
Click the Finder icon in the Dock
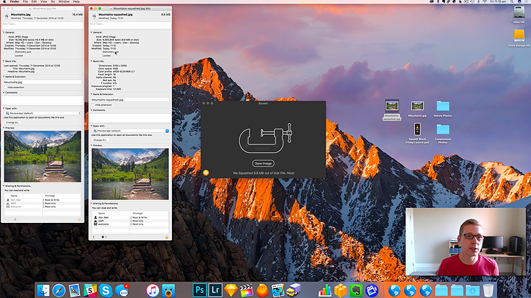click(x=43, y=291)
